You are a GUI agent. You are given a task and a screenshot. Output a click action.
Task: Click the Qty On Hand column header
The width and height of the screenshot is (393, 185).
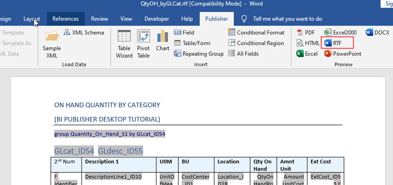264,165
